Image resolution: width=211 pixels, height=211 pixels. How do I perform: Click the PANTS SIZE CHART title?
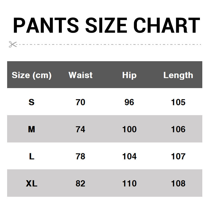(106, 25)
